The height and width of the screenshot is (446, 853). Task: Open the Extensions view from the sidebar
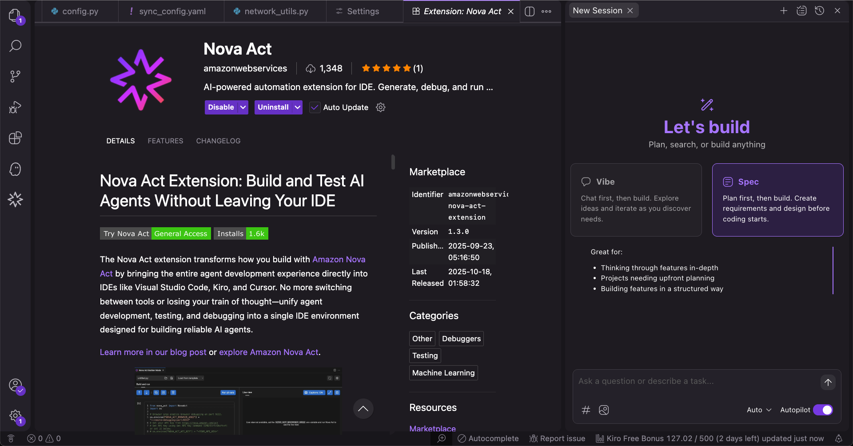pyautogui.click(x=15, y=138)
